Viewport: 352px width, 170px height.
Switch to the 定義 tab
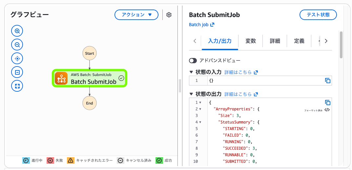click(299, 41)
